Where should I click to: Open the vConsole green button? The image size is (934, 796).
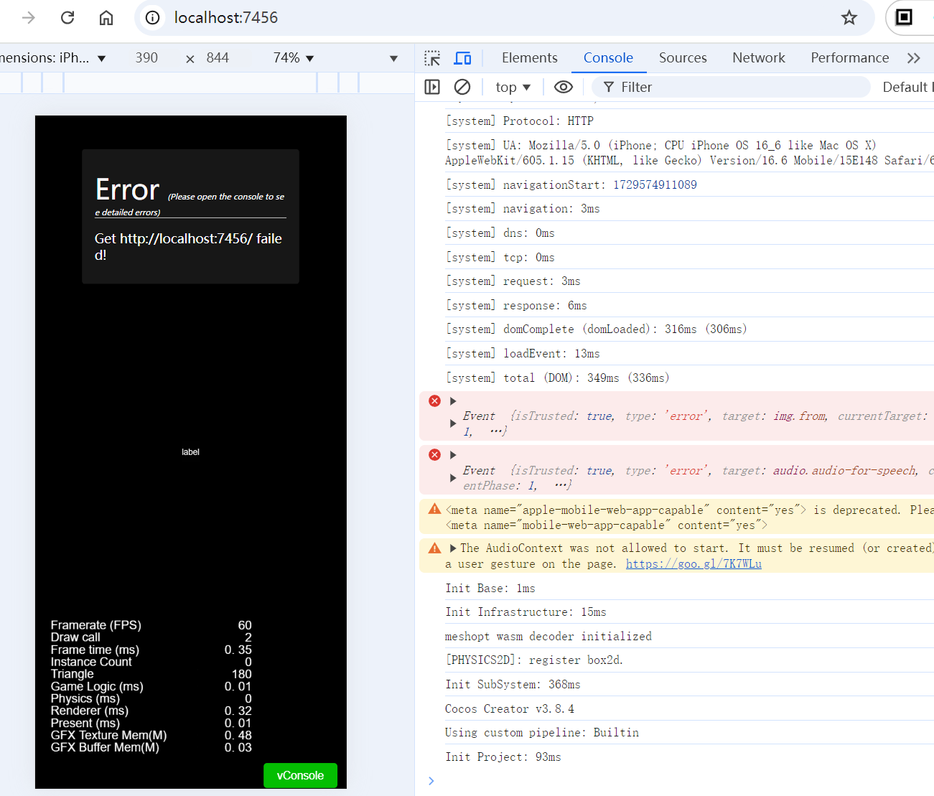300,775
